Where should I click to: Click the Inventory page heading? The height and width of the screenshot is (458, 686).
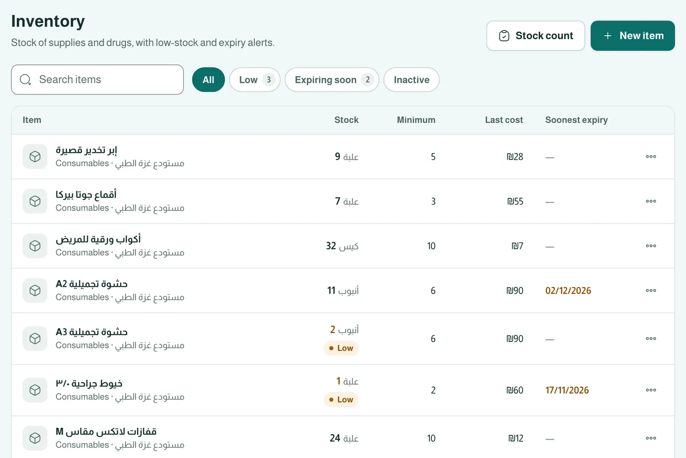[48, 21]
